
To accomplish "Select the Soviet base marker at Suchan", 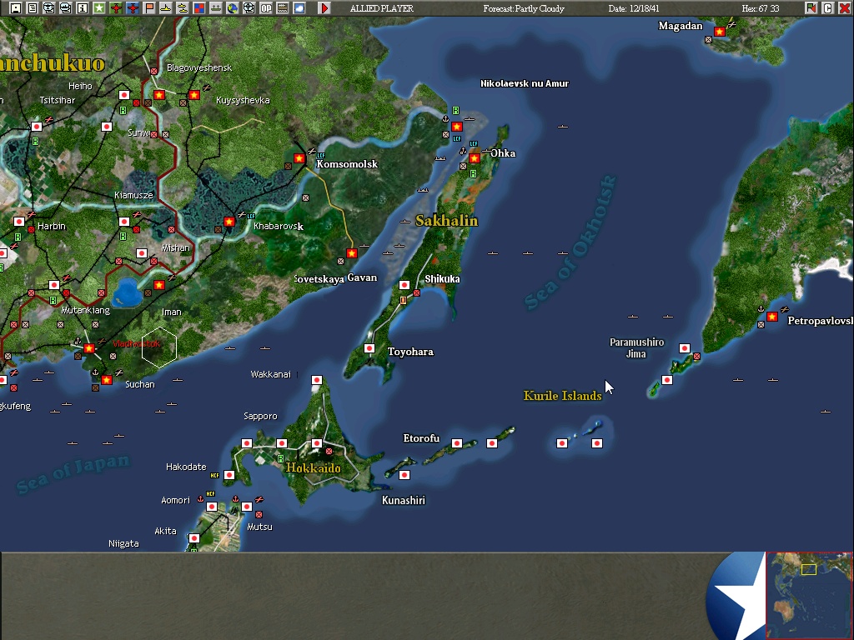I will 107,380.
